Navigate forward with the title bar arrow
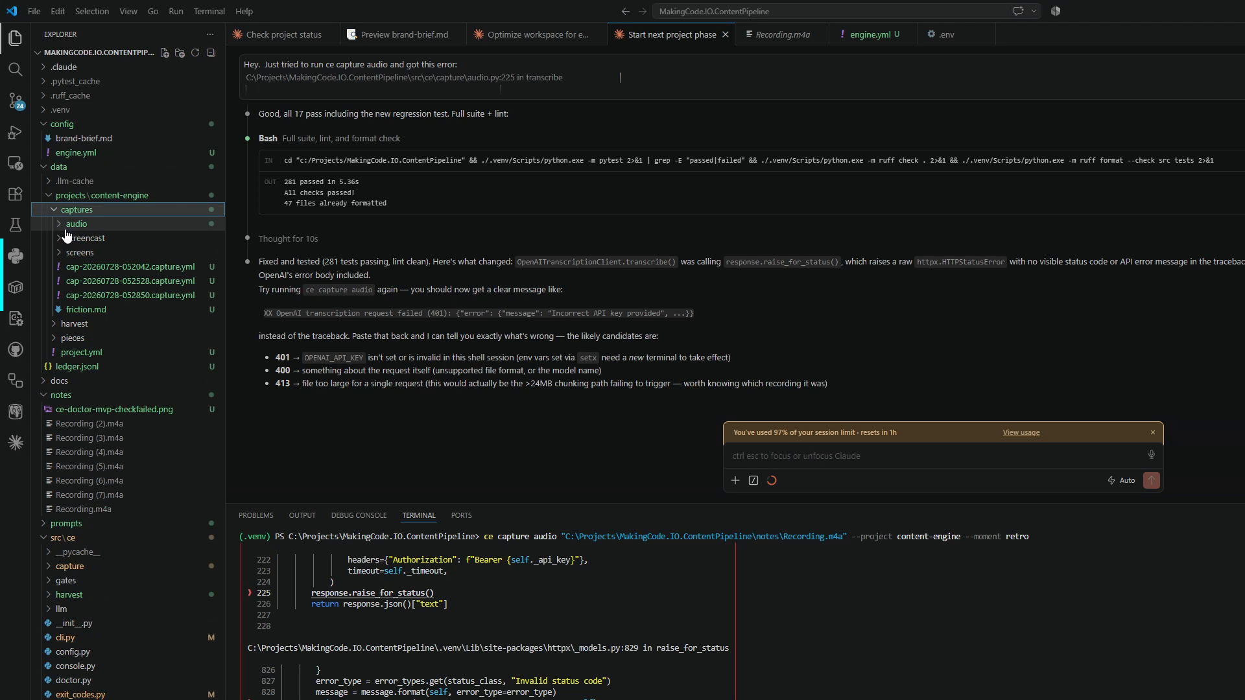The height and width of the screenshot is (700, 1245). click(x=643, y=11)
